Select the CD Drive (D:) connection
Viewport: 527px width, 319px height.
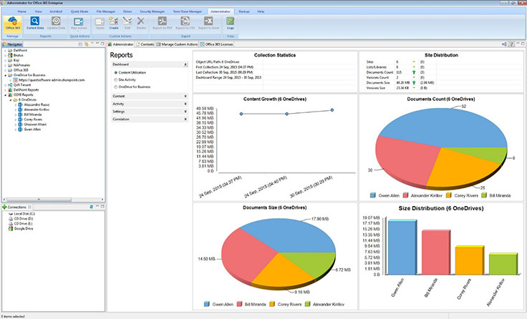[21, 219]
